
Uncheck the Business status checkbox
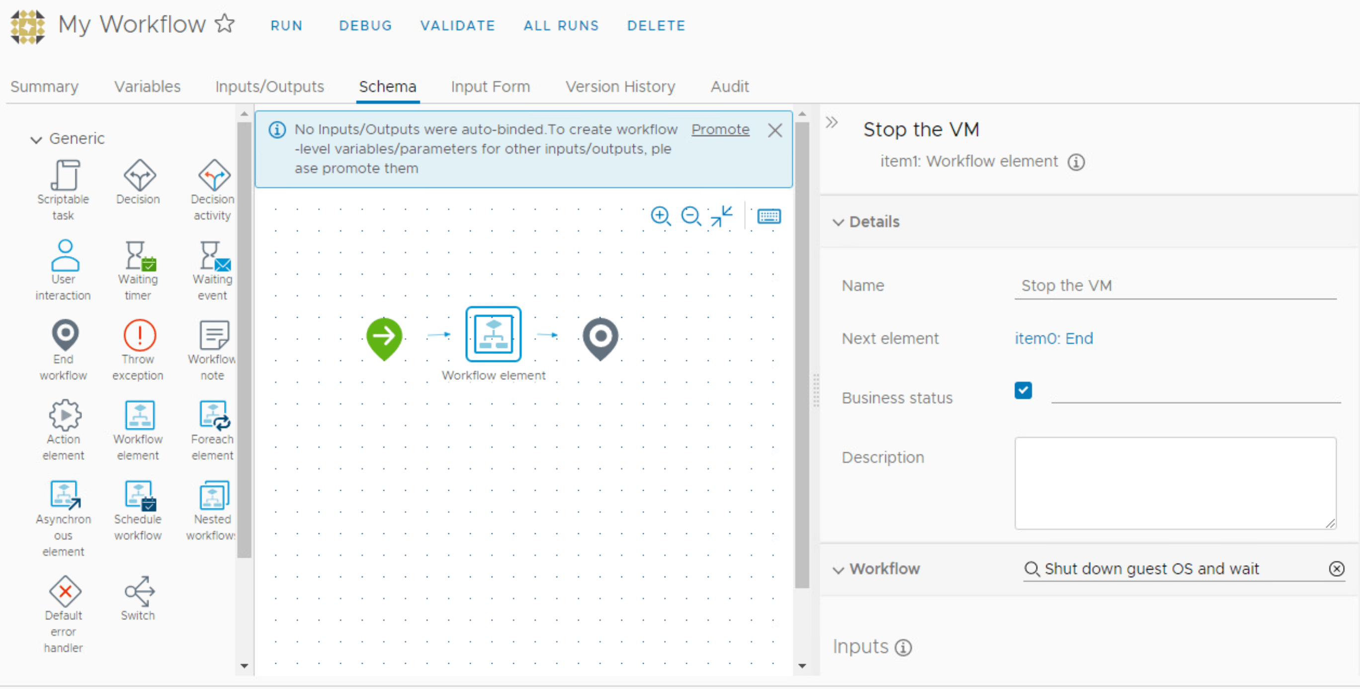[1023, 391]
